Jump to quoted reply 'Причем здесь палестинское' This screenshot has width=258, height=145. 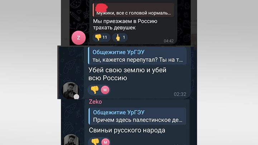(137, 116)
